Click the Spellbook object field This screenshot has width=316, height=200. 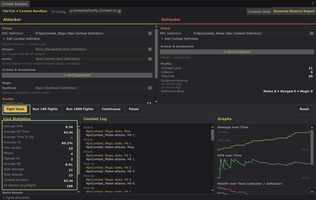pos(94,88)
